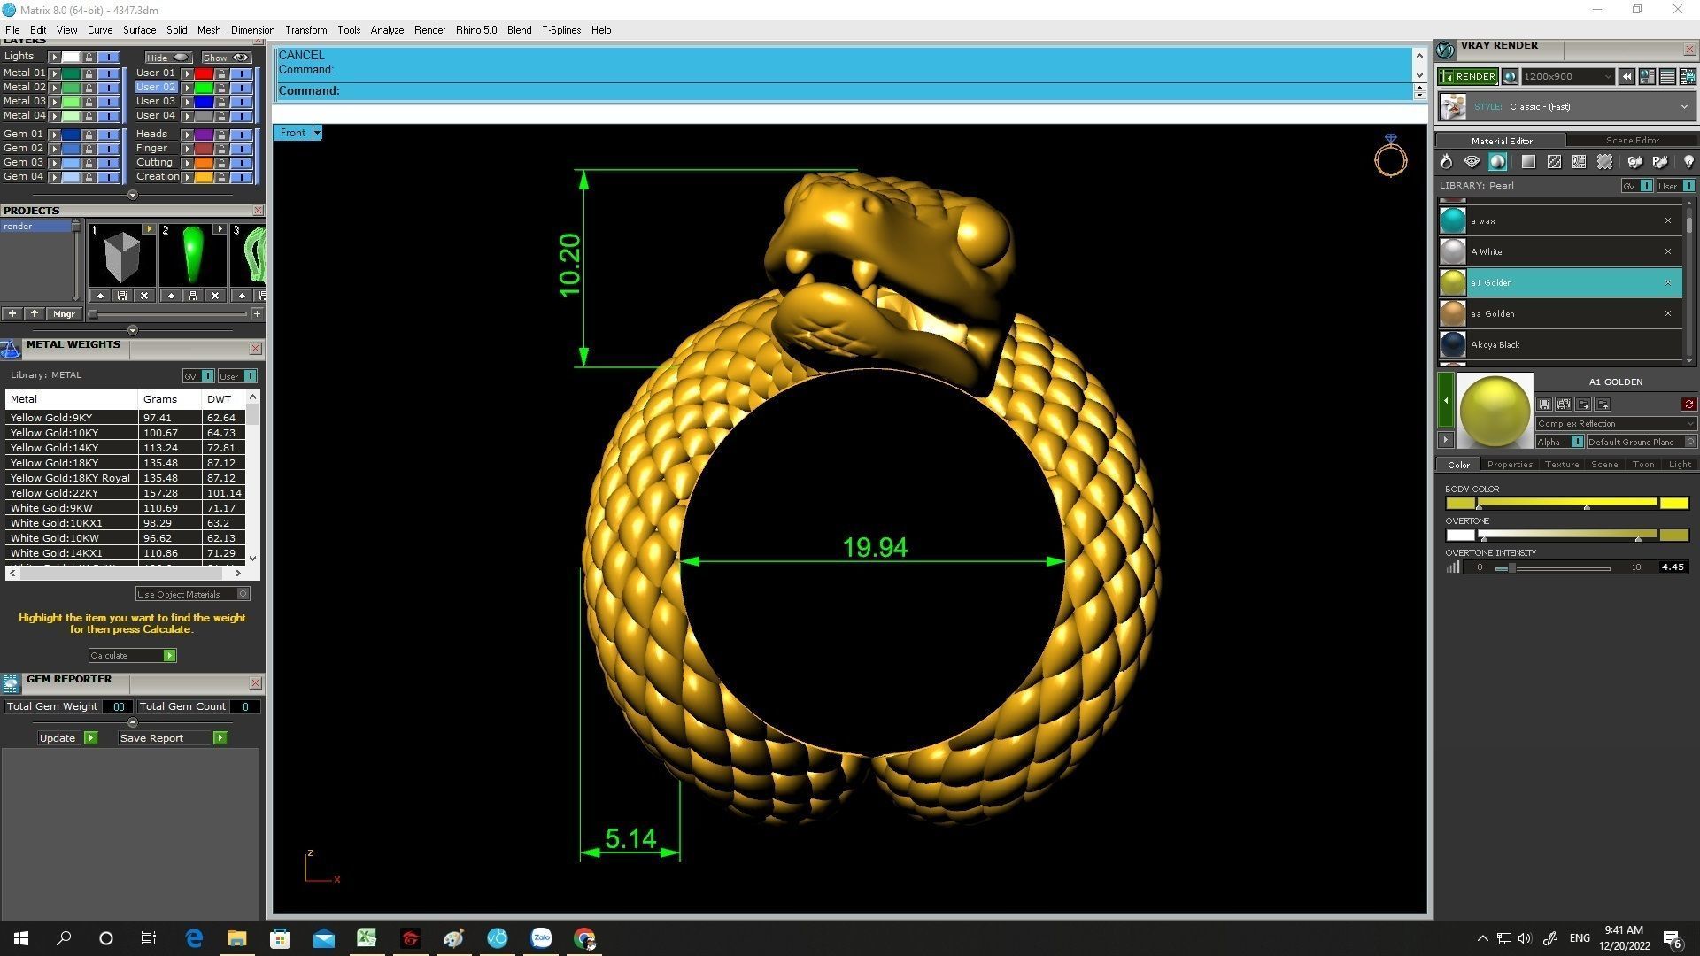Delete project step 2 with X icon
Viewport: 1700px width, 956px height.
tap(214, 296)
